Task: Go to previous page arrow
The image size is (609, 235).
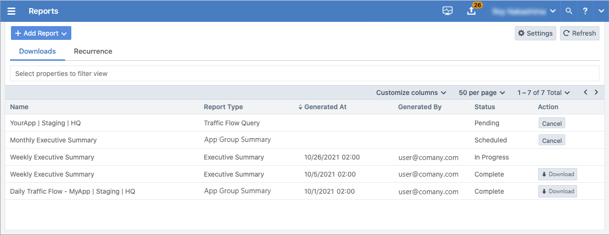Action: pos(586,92)
